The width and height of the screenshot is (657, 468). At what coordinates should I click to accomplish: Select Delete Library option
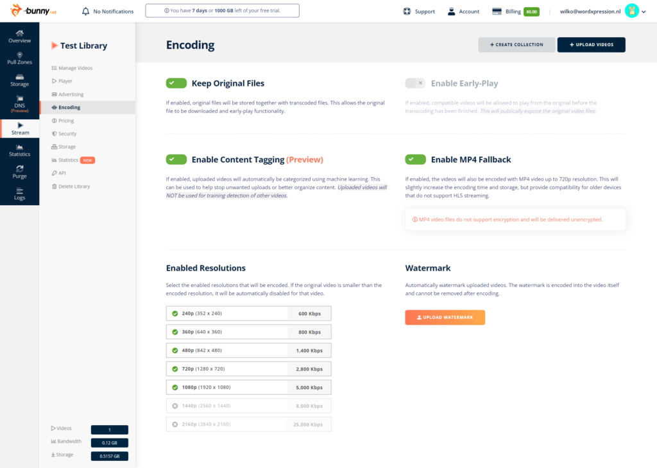pyautogui.click(x=71, y=187)
